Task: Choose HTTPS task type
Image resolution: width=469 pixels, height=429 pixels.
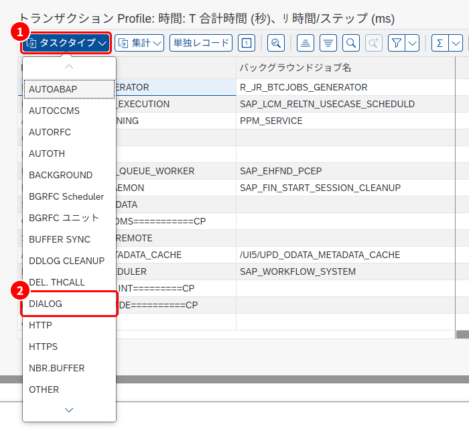Action: (x=69, y=347)
